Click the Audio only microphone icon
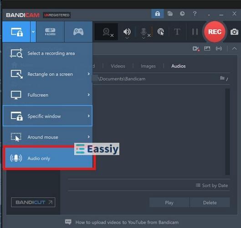Screen dimensions: 241x228 click(16, 158)
